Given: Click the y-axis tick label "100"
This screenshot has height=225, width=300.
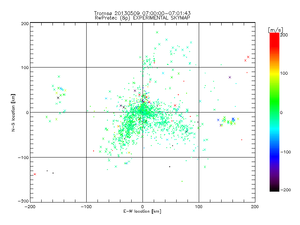Looking at the screenshot, I should pyautogui.click(x=25, y=67).
